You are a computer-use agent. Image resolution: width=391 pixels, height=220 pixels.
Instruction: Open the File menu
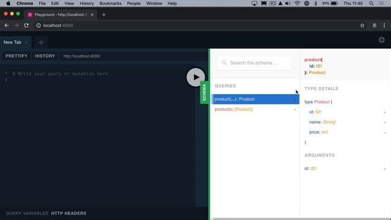[x=42, y=4]
